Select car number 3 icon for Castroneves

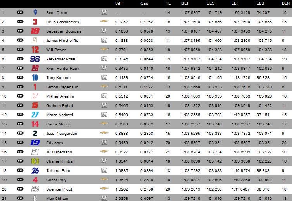[35, 22]
